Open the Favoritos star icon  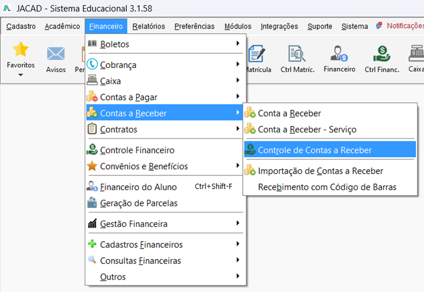point(21,49)
